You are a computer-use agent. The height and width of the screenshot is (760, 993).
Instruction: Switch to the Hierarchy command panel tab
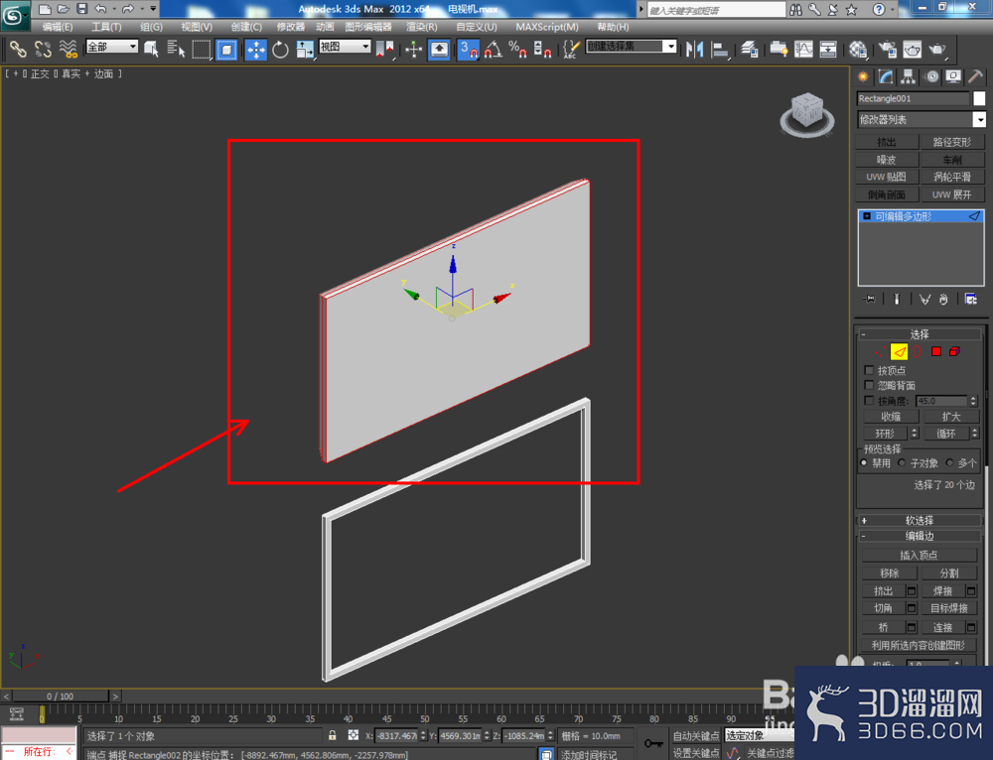[909, 77]
